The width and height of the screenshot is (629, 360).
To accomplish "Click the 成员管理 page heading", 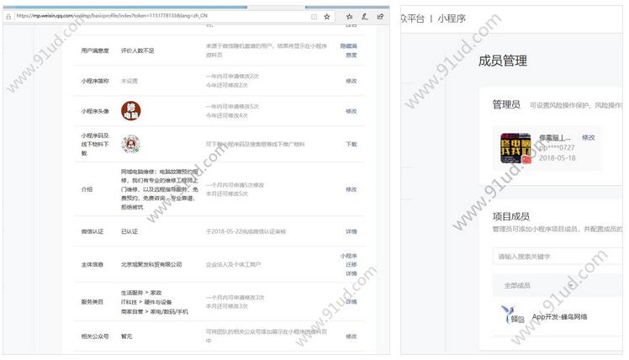I will pos(503,61).
